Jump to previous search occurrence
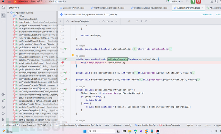This screenshot has width=221, height=134. point(137,21)
